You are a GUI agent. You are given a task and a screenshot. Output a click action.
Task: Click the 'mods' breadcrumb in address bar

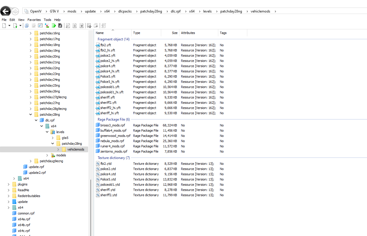pyautogui.click(x=72, y=11)
